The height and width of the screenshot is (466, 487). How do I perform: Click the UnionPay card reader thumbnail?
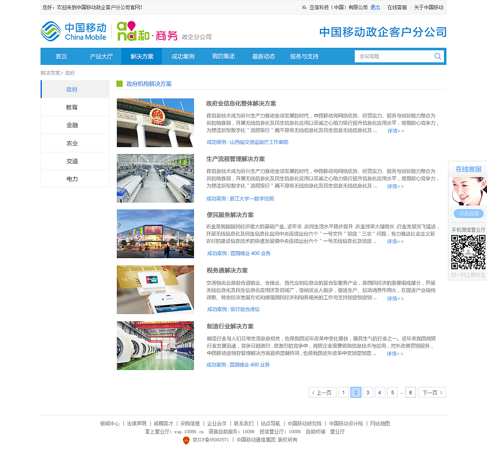point(155,290)
